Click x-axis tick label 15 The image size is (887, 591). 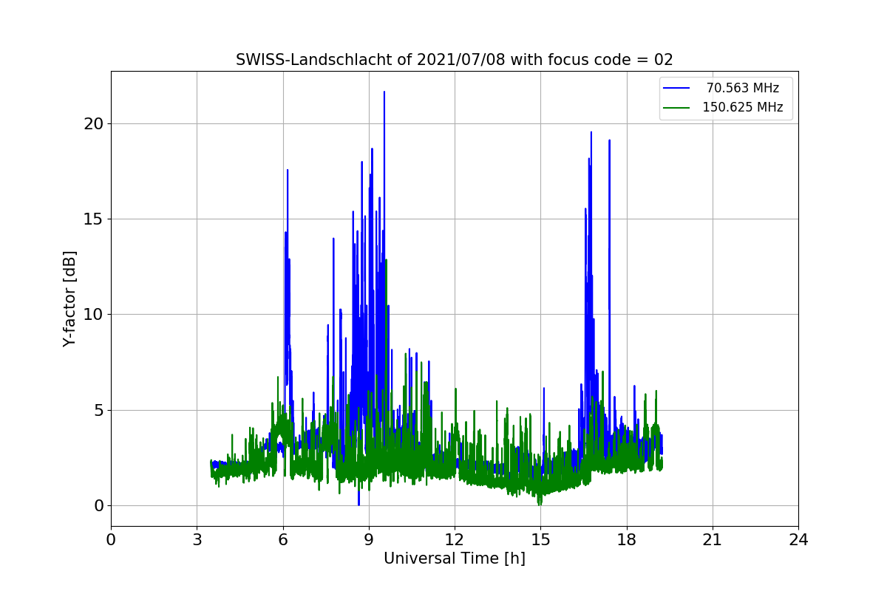[x=540, y=540]
